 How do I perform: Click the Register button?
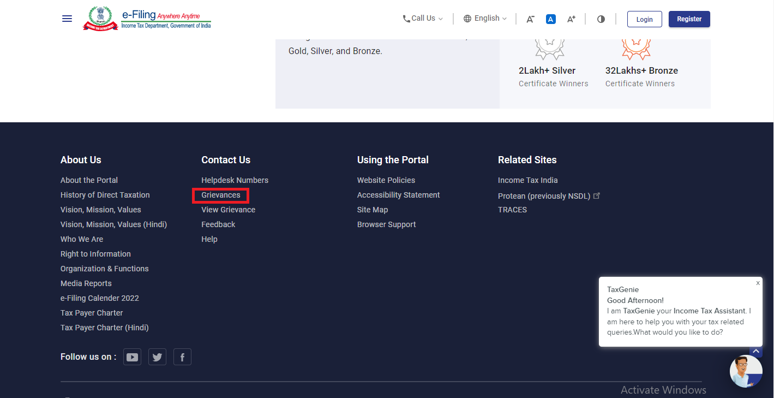[x=689, y=19]
